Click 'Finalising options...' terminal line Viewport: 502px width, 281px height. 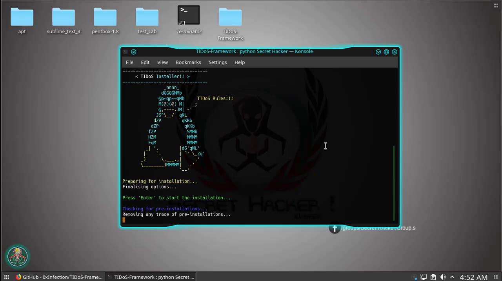149,187
